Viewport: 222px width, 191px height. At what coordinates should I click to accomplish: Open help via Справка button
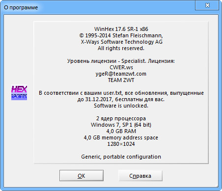pyautogui.click(x=140, y=175)
